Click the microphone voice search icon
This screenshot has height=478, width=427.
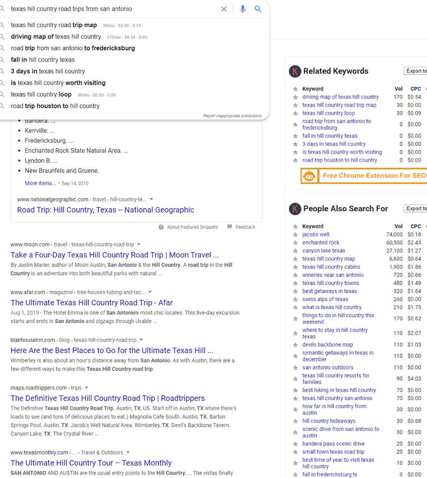click(242, 9)
